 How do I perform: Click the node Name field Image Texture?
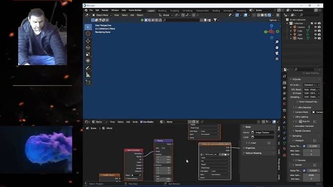(262, 132)
